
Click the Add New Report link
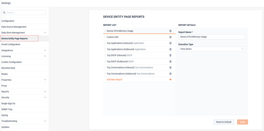(x=115, y=80)
